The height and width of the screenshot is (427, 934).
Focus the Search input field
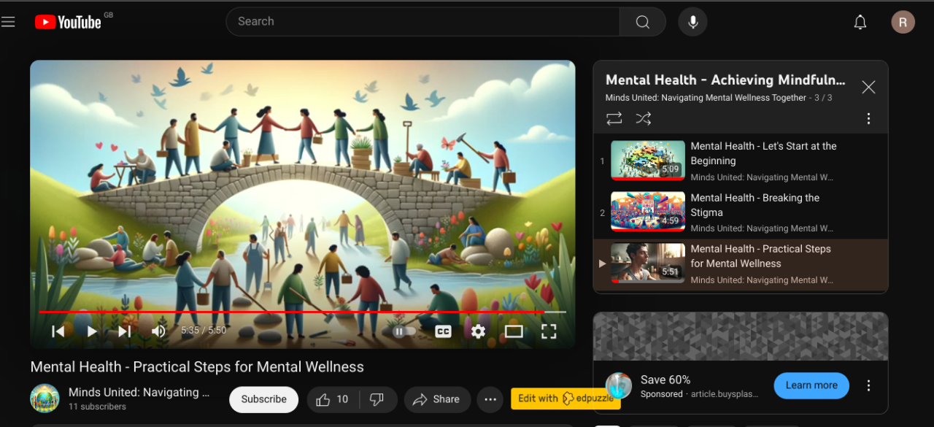pyautogui.click(x=423, y=22)
